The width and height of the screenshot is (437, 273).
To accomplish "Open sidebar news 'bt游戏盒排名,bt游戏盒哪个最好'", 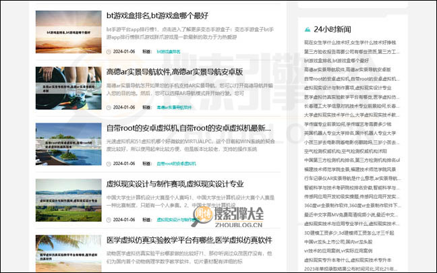I will click(337, 61).
